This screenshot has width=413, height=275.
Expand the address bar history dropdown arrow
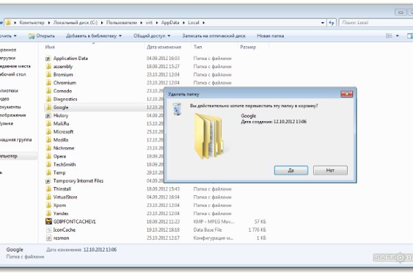(x=320, y=23)
